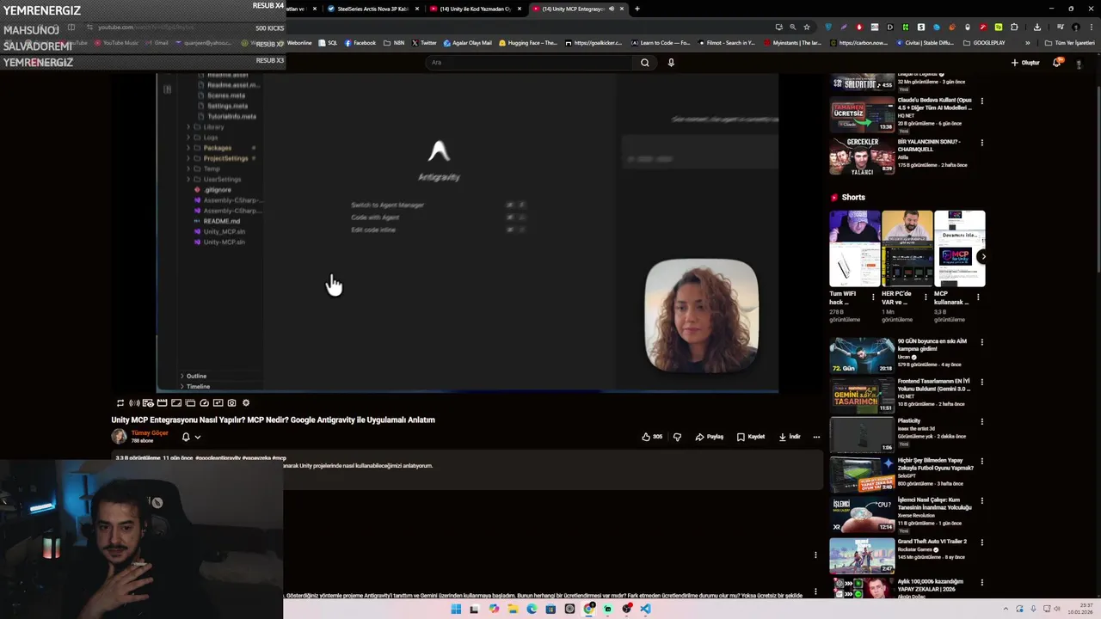Viewport: 1101px width, 619px height.
Task: Click the Kaydet save button
Action: [751, 437]
